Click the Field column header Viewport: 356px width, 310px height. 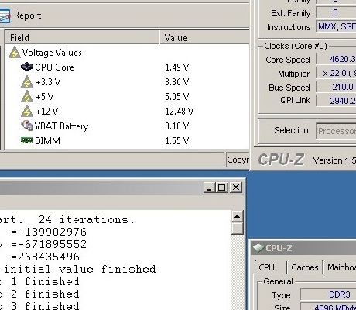tap(82, 38)
